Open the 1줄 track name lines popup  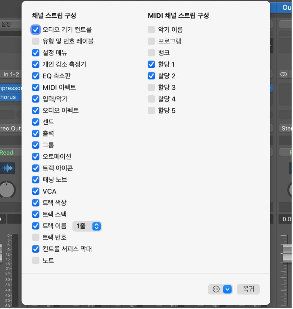[x=87, y=226]
